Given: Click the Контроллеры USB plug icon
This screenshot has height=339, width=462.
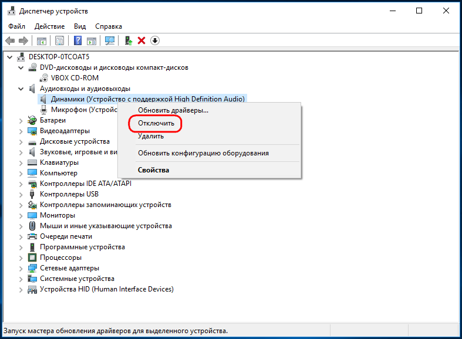Looking at the screenshot, I should [x=32, y=194].
